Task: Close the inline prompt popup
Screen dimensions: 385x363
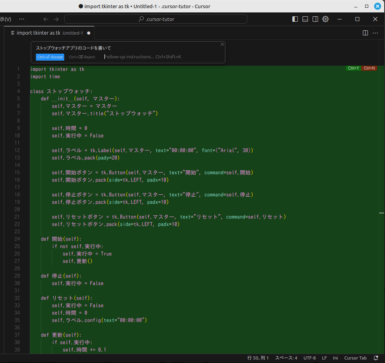Action: click(222, 44)
